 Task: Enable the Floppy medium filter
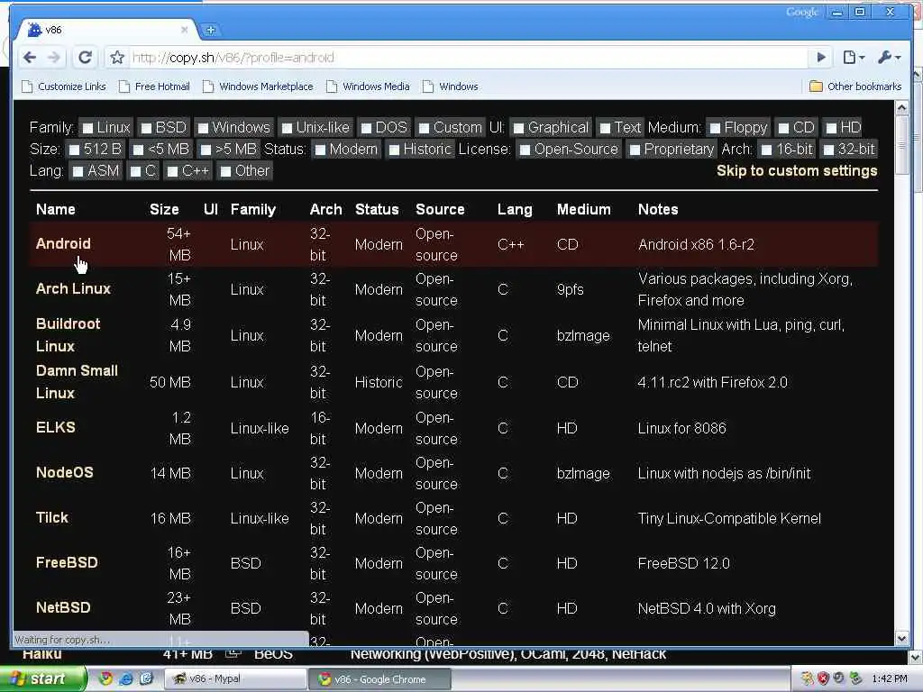[715, 128]
